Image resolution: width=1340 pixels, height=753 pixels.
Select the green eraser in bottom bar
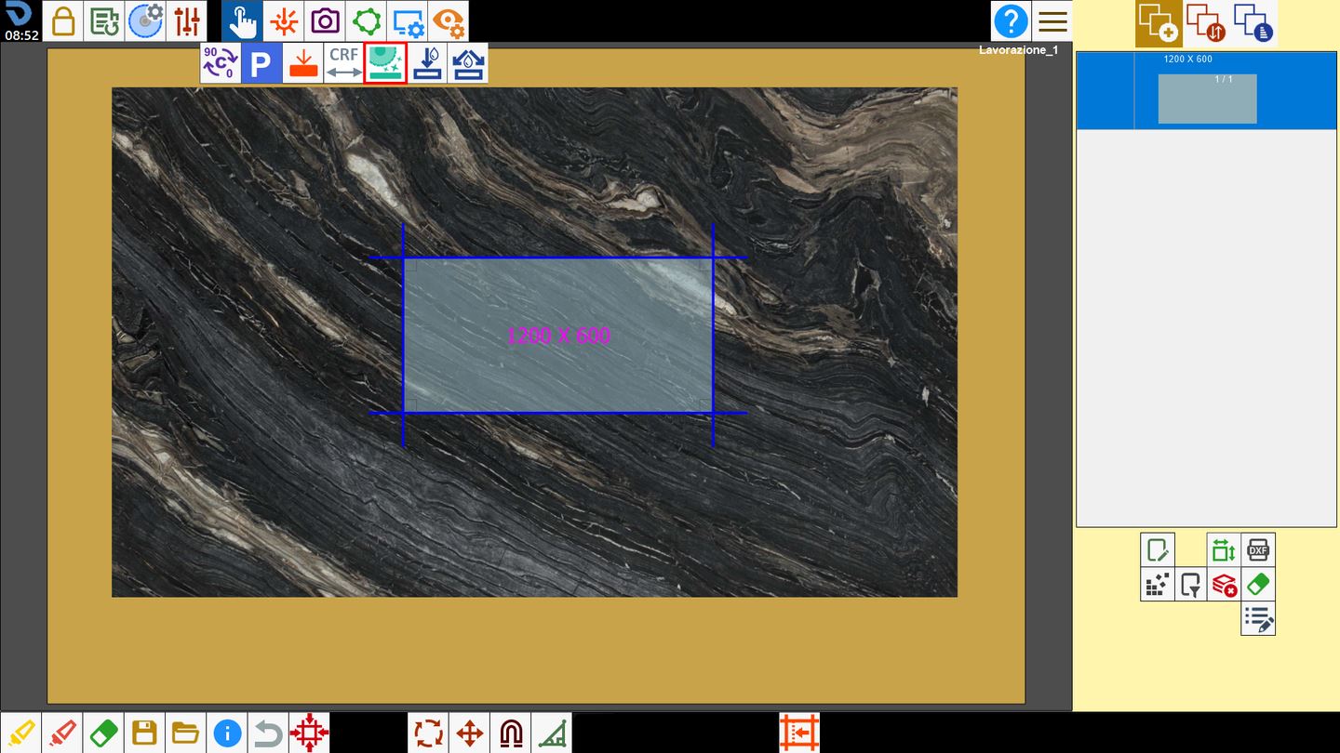point(103,733)
